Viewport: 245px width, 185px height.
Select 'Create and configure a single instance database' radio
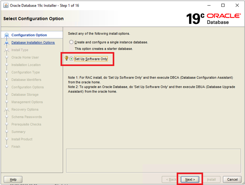pos(71,42)
